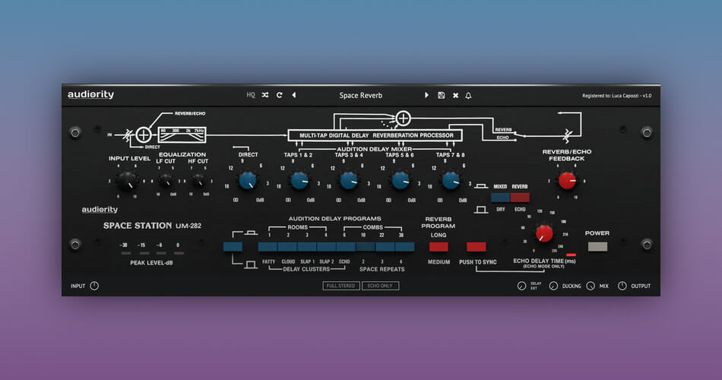Click the Reverb/Echo Feedback red knob
The width and height of the screenshot is (722, 380).
(x=567, y=180)
